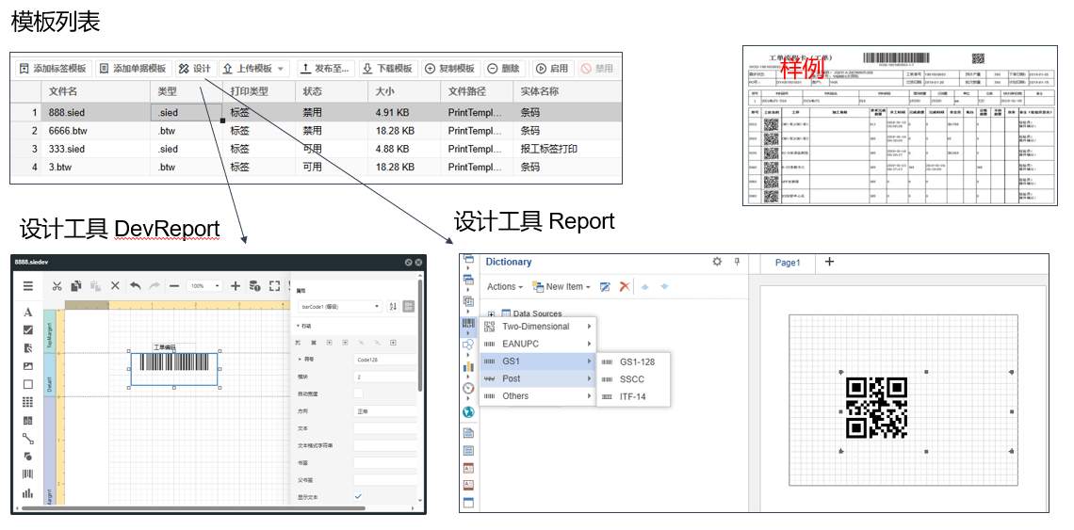The height and width of the screenshot is (530, 1074).
Task: Switch to the Page1 tab
Action: click(788, 263)
